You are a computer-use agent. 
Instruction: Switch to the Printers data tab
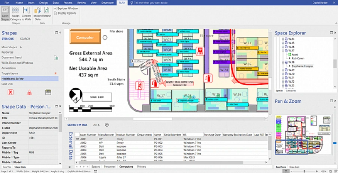point(142,166)
